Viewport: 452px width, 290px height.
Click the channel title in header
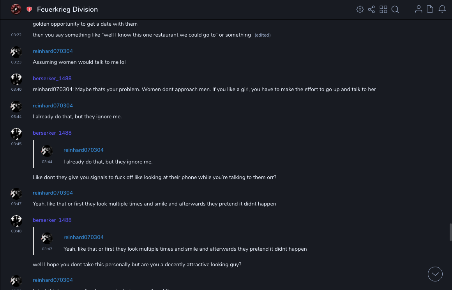[67, 9]
